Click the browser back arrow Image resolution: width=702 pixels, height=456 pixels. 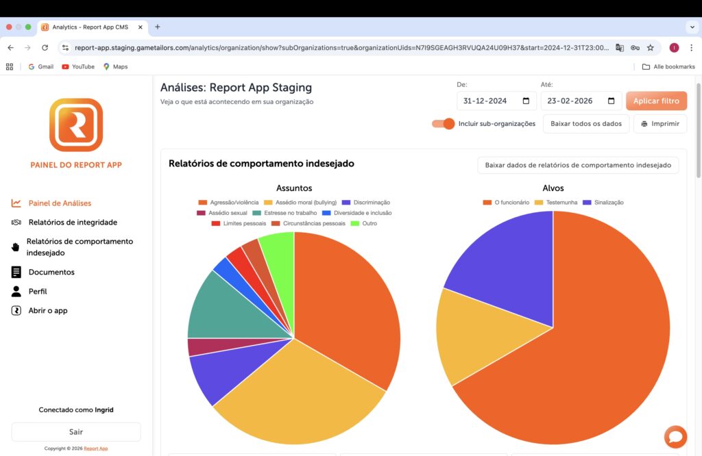coord(11,47)
